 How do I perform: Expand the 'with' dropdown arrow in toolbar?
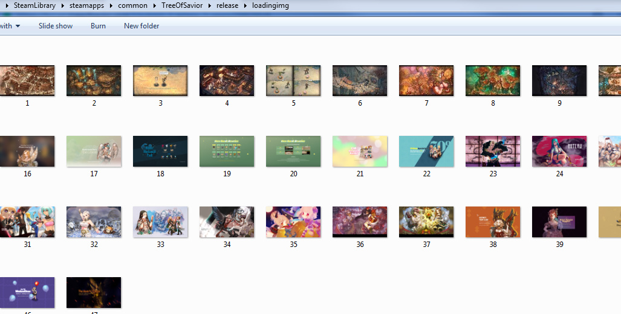click(18, 26)
